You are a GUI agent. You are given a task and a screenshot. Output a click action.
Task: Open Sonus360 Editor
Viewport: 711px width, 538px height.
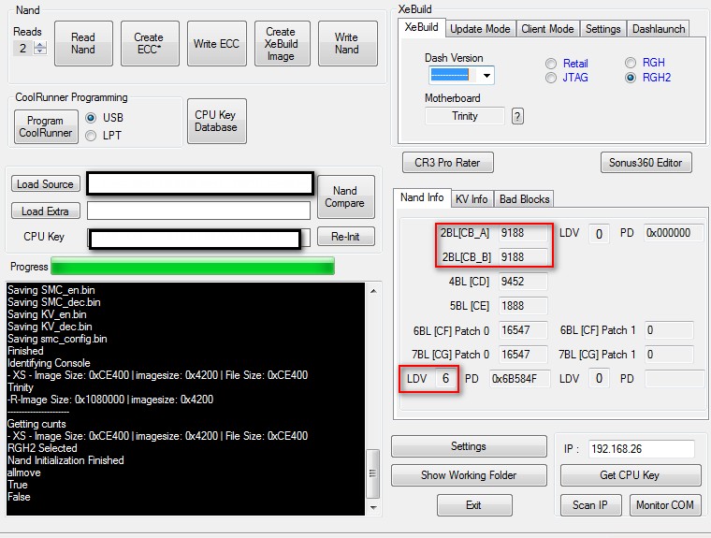click(x=646, y=163)
